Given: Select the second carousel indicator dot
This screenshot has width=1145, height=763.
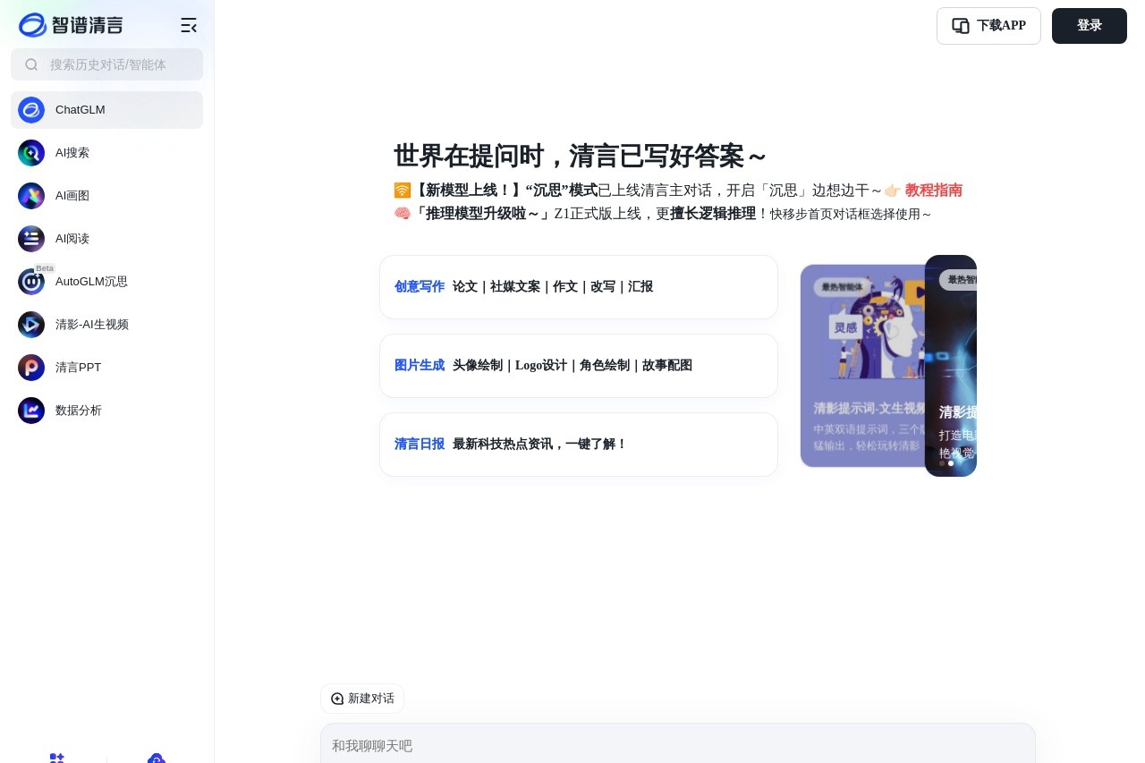Looking at the screenshot, I should click(x=951, y=463).
